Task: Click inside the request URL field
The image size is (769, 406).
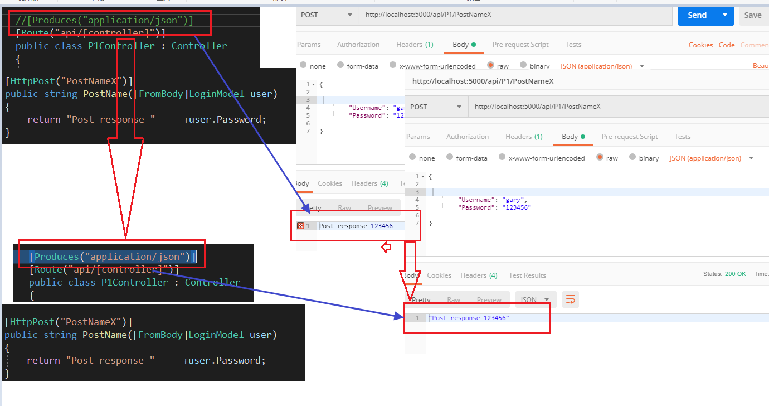Action: coord(513,15)
